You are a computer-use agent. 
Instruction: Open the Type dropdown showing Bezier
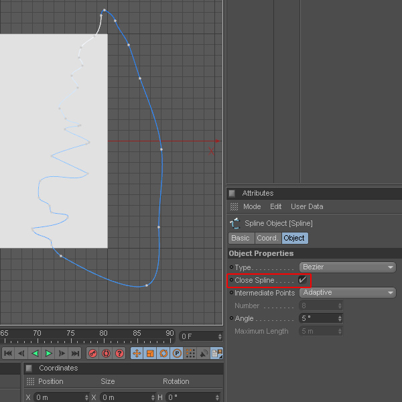coord(348,267)
